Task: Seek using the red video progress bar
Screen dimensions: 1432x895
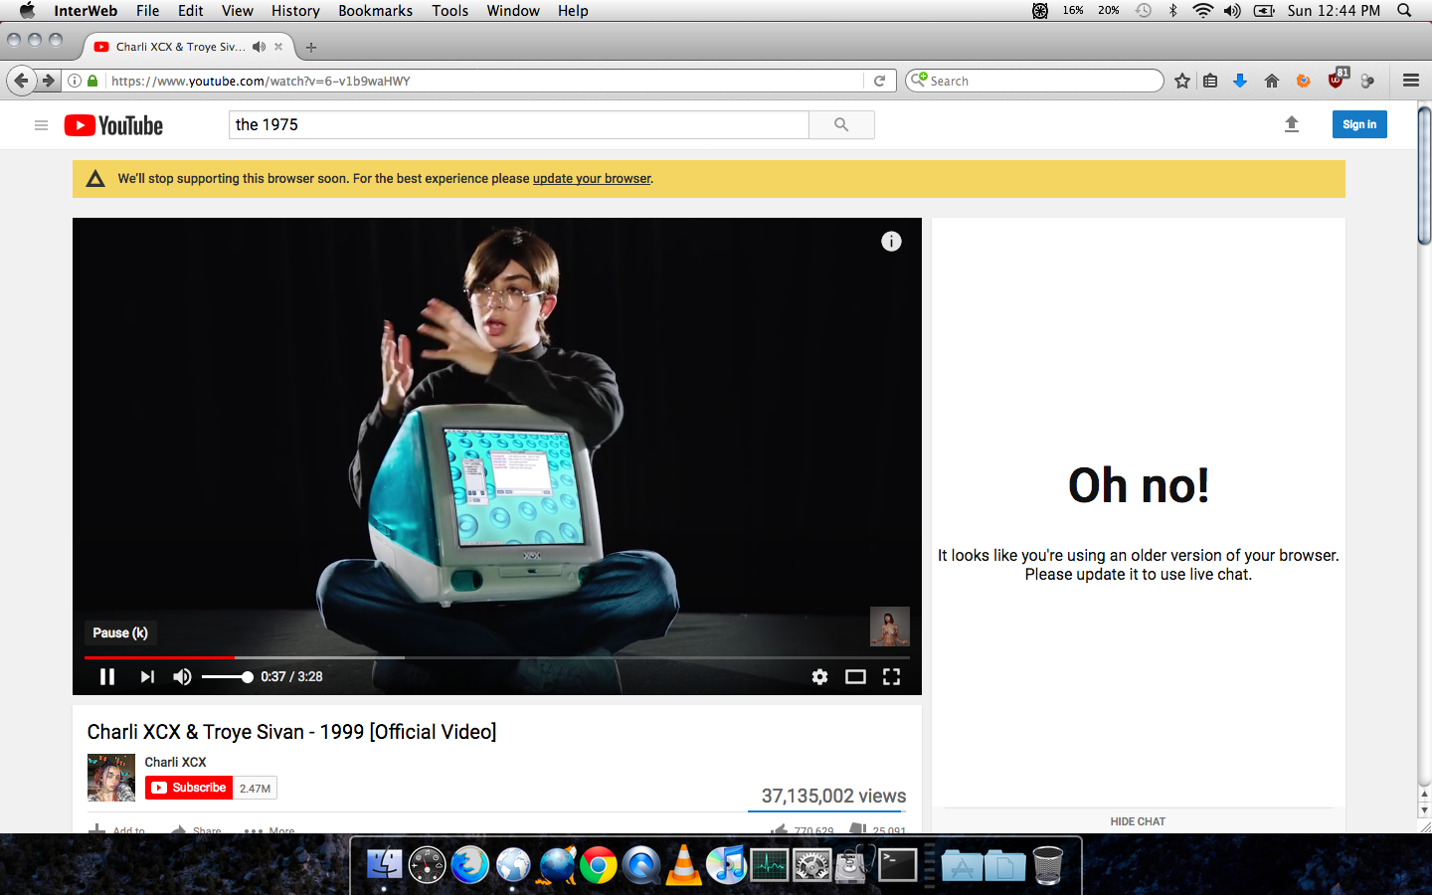Action: pyautogui.click(x=497, y=657)
